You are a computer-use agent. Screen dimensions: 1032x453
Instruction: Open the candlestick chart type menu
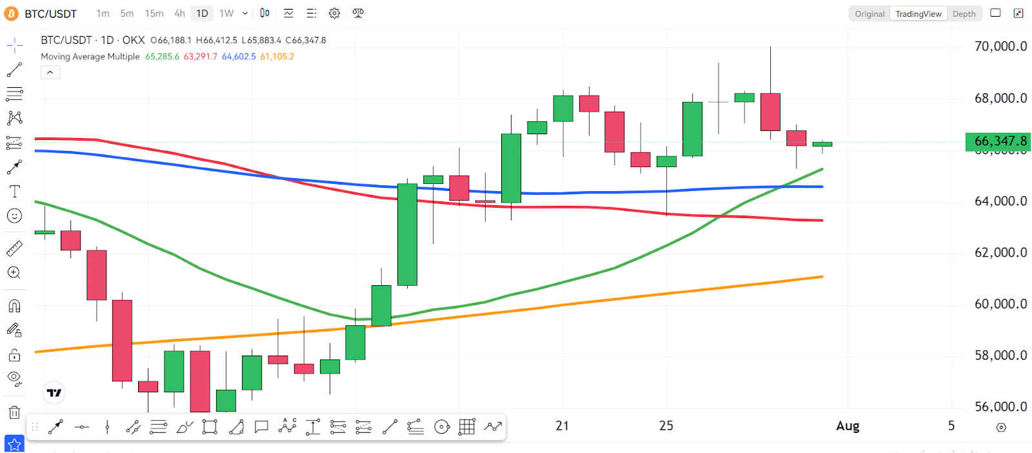(265, 13)
